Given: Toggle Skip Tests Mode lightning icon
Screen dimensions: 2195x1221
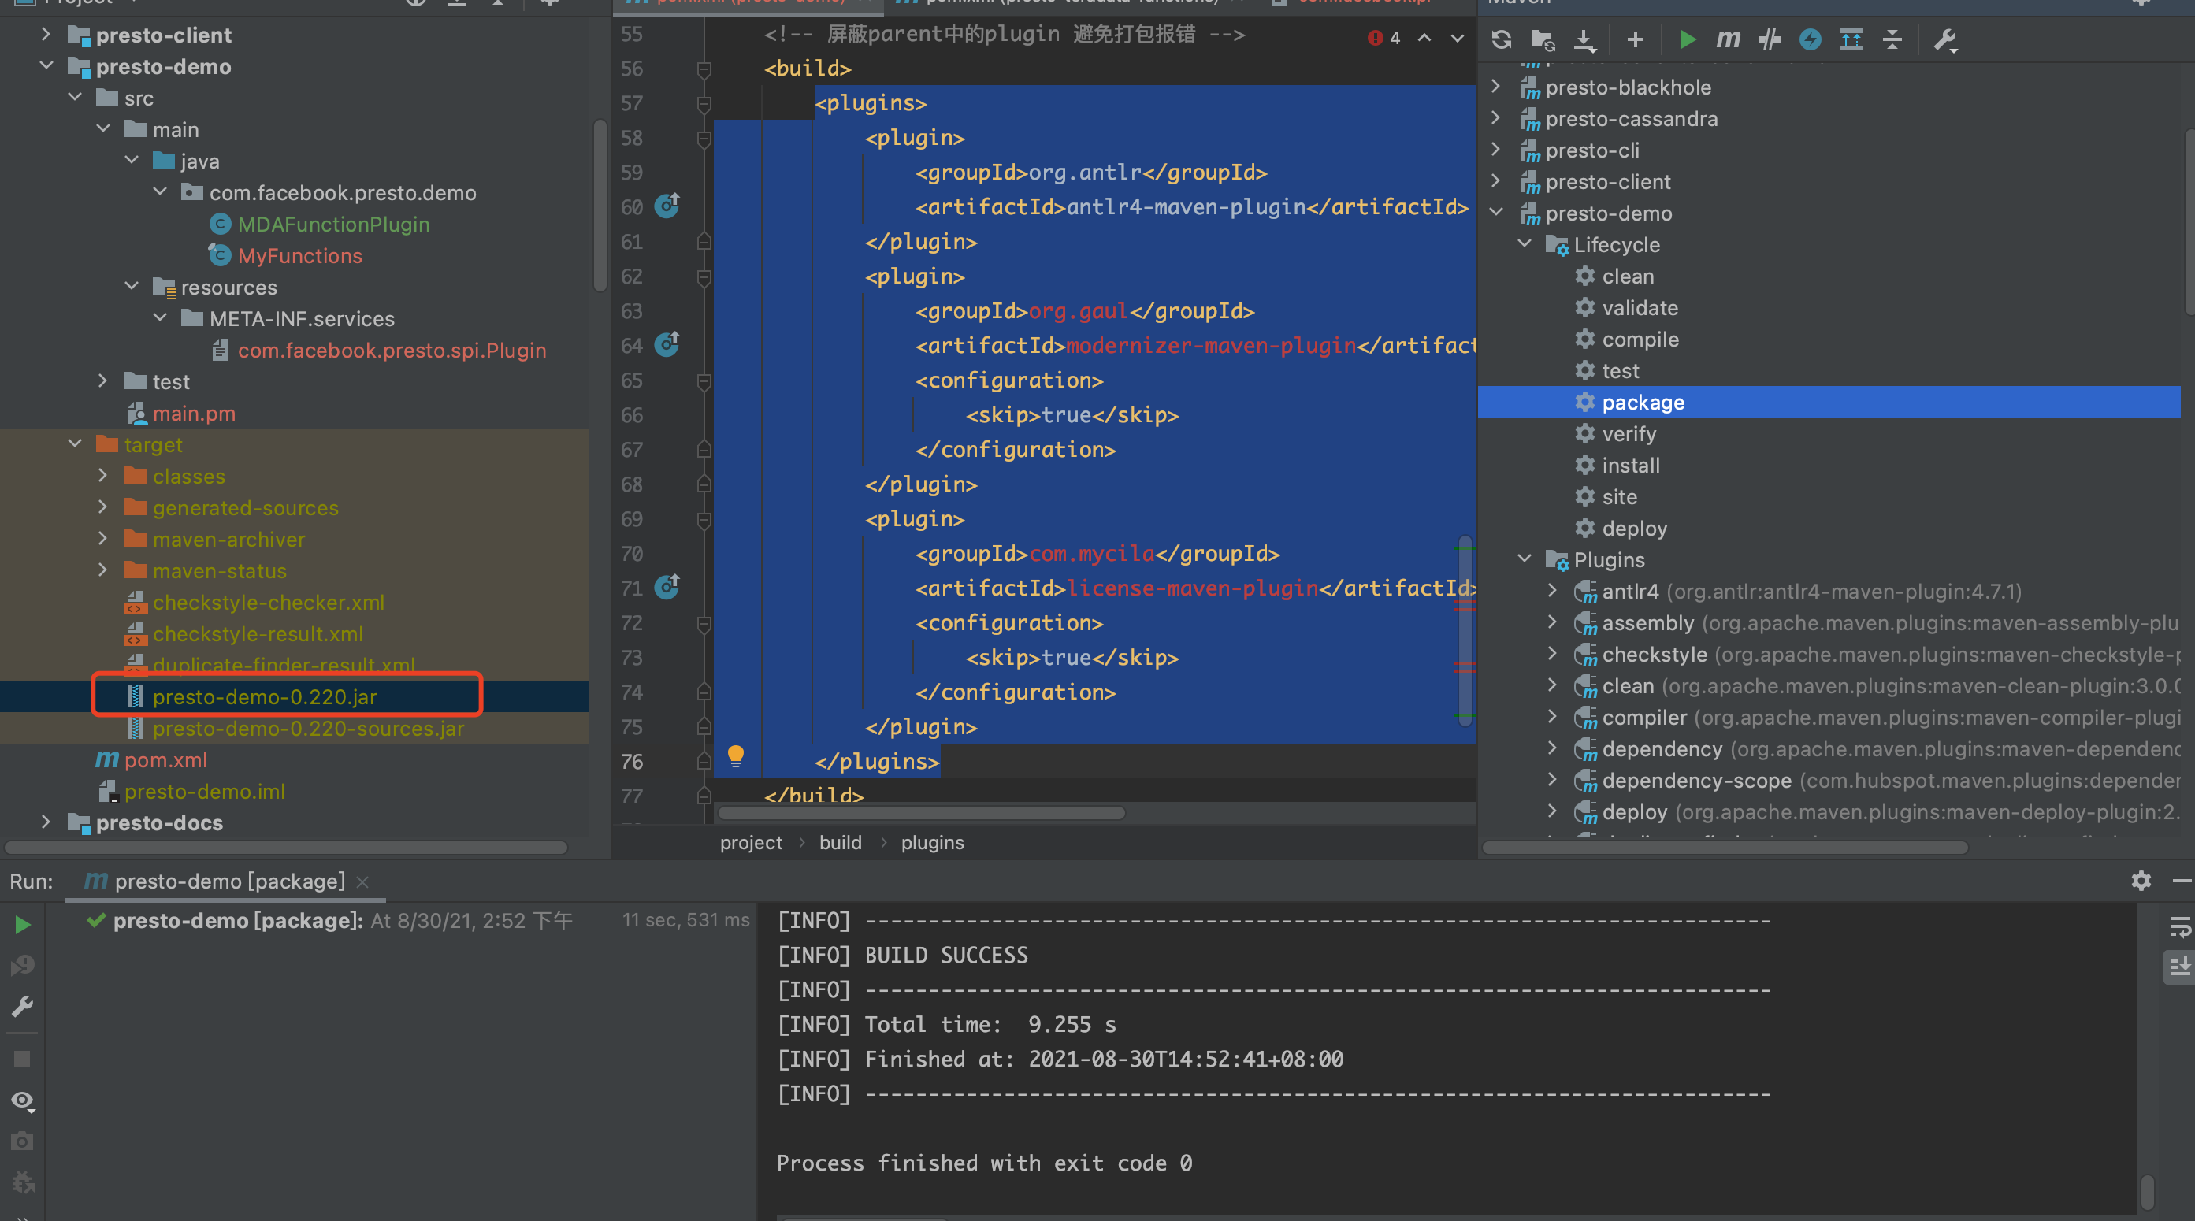Looking at the screenshot, I should (x=1810, y=39).
